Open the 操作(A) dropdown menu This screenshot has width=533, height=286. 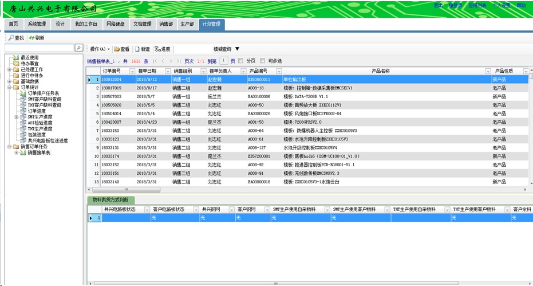[100, 49]
